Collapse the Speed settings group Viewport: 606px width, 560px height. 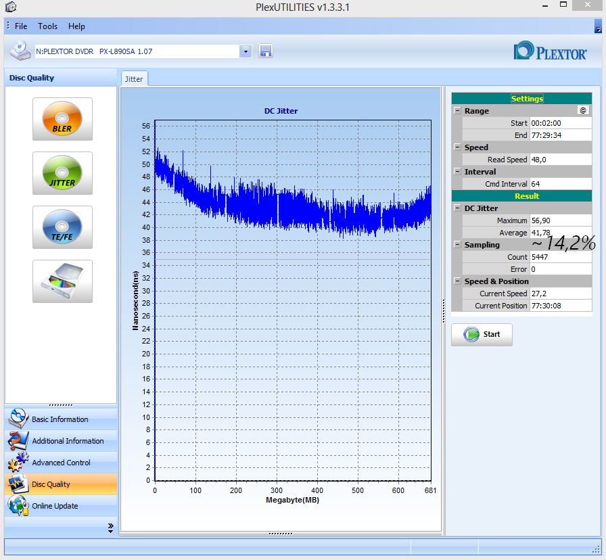[x=457, y=147]
